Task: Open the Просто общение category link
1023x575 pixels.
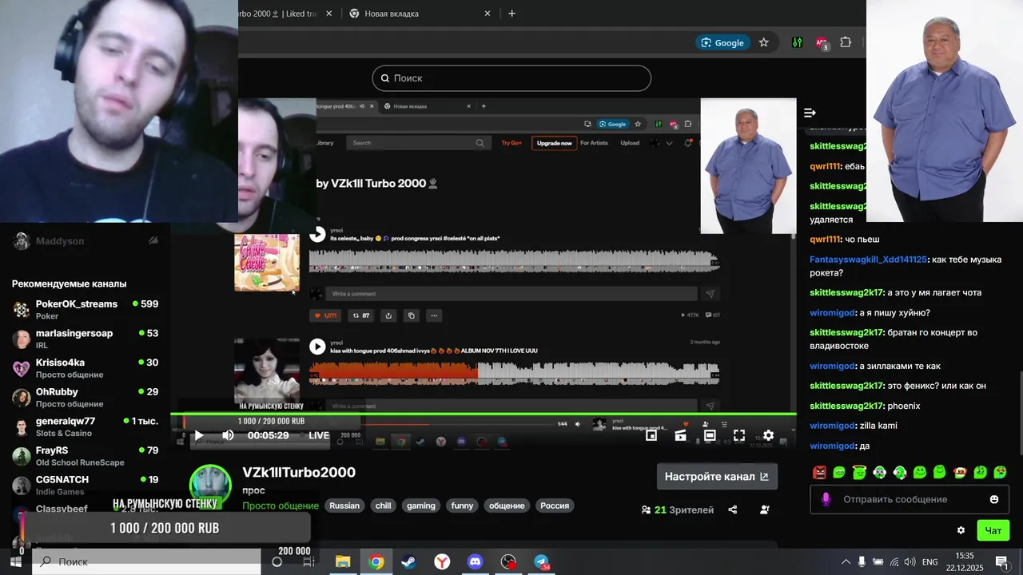Action: coord(281,506)
